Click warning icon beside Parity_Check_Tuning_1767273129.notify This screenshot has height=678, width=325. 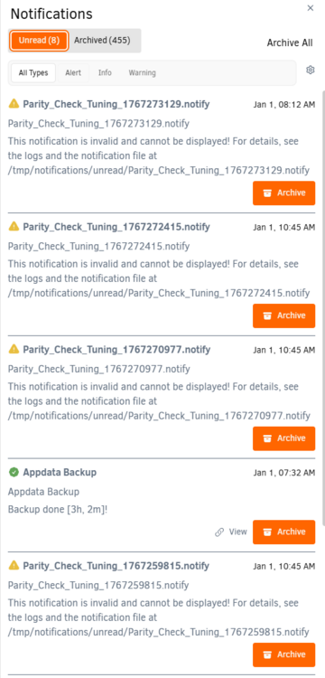(14, 104)
